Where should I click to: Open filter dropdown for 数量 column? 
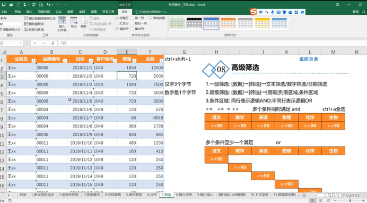134,61
